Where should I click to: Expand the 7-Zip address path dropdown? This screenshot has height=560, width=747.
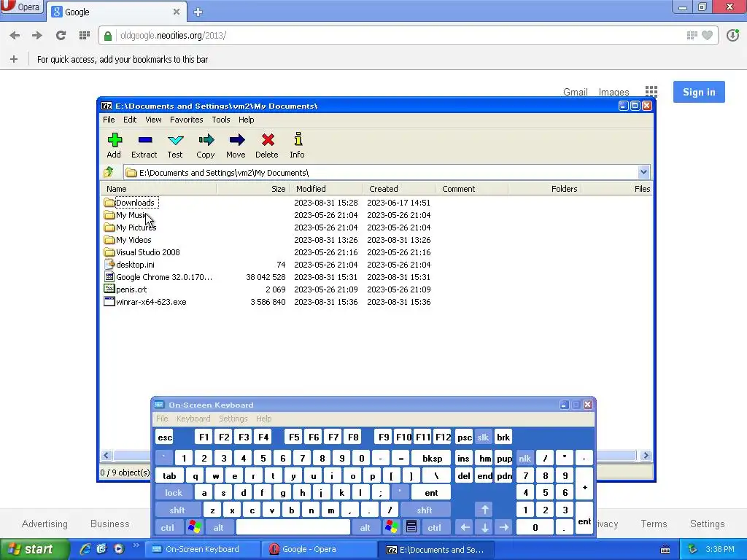[x=643, y=172]
